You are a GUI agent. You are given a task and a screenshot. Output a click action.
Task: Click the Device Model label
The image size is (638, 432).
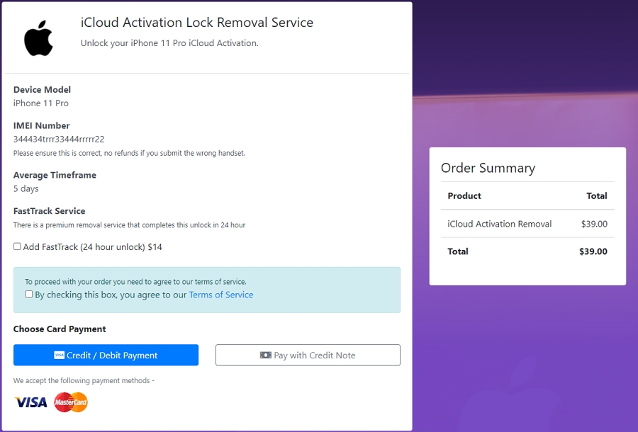tap(42, 89)
